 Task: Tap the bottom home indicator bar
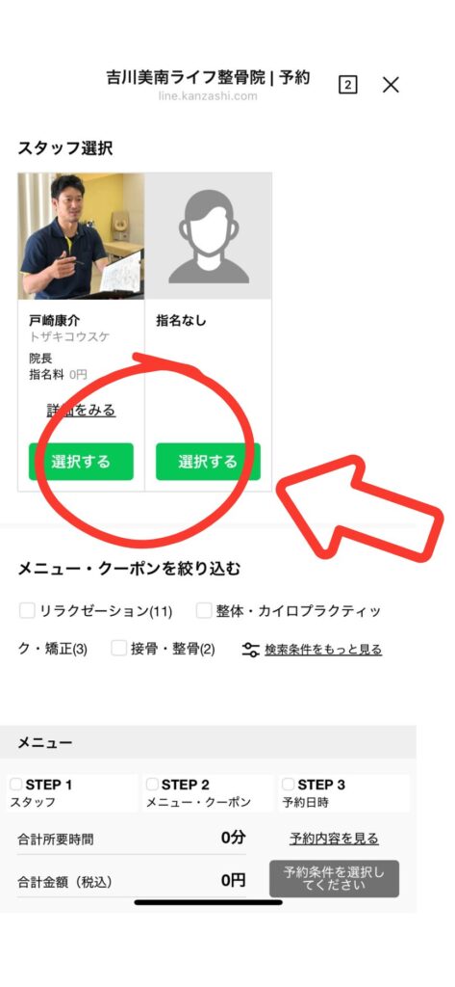click(x=208, y=902)
